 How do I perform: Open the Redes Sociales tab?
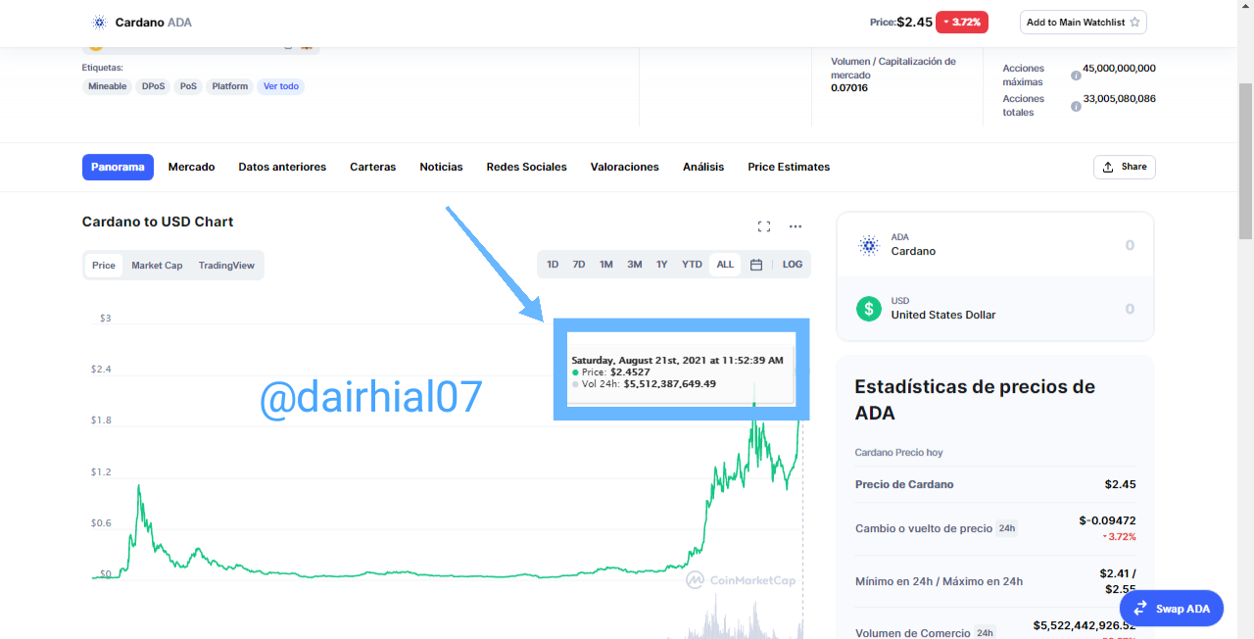coord(526,167)
